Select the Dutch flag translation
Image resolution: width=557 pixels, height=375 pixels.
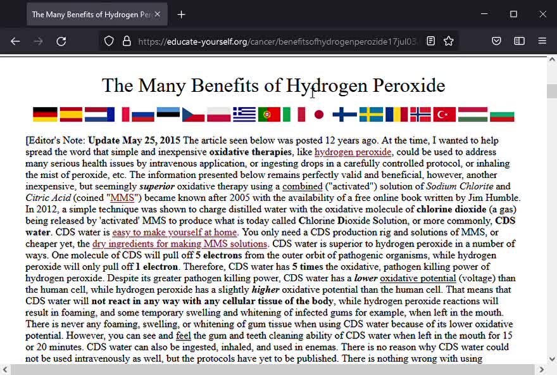tap(96, 115)
